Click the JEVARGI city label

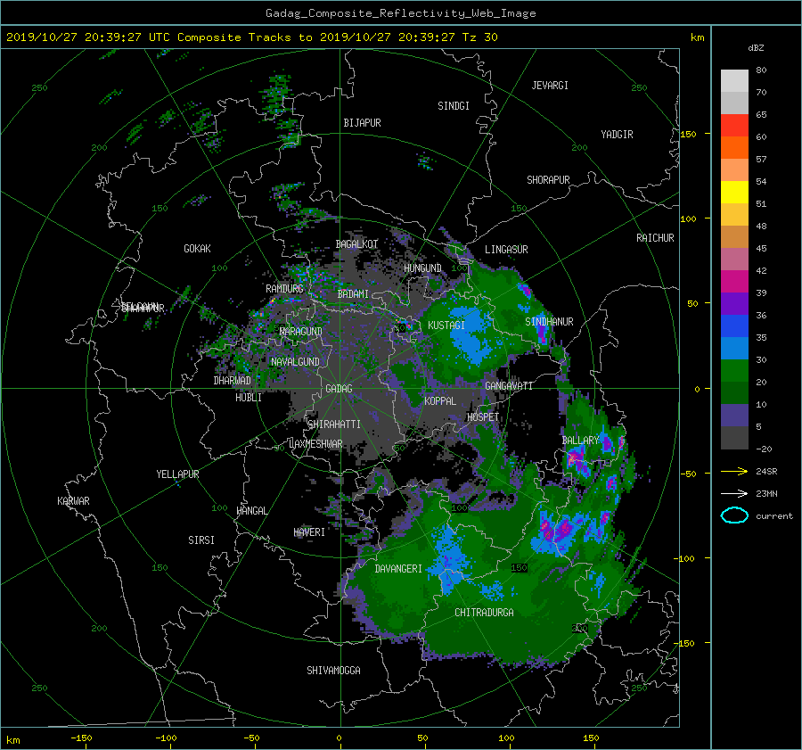(x=550, y=86)
